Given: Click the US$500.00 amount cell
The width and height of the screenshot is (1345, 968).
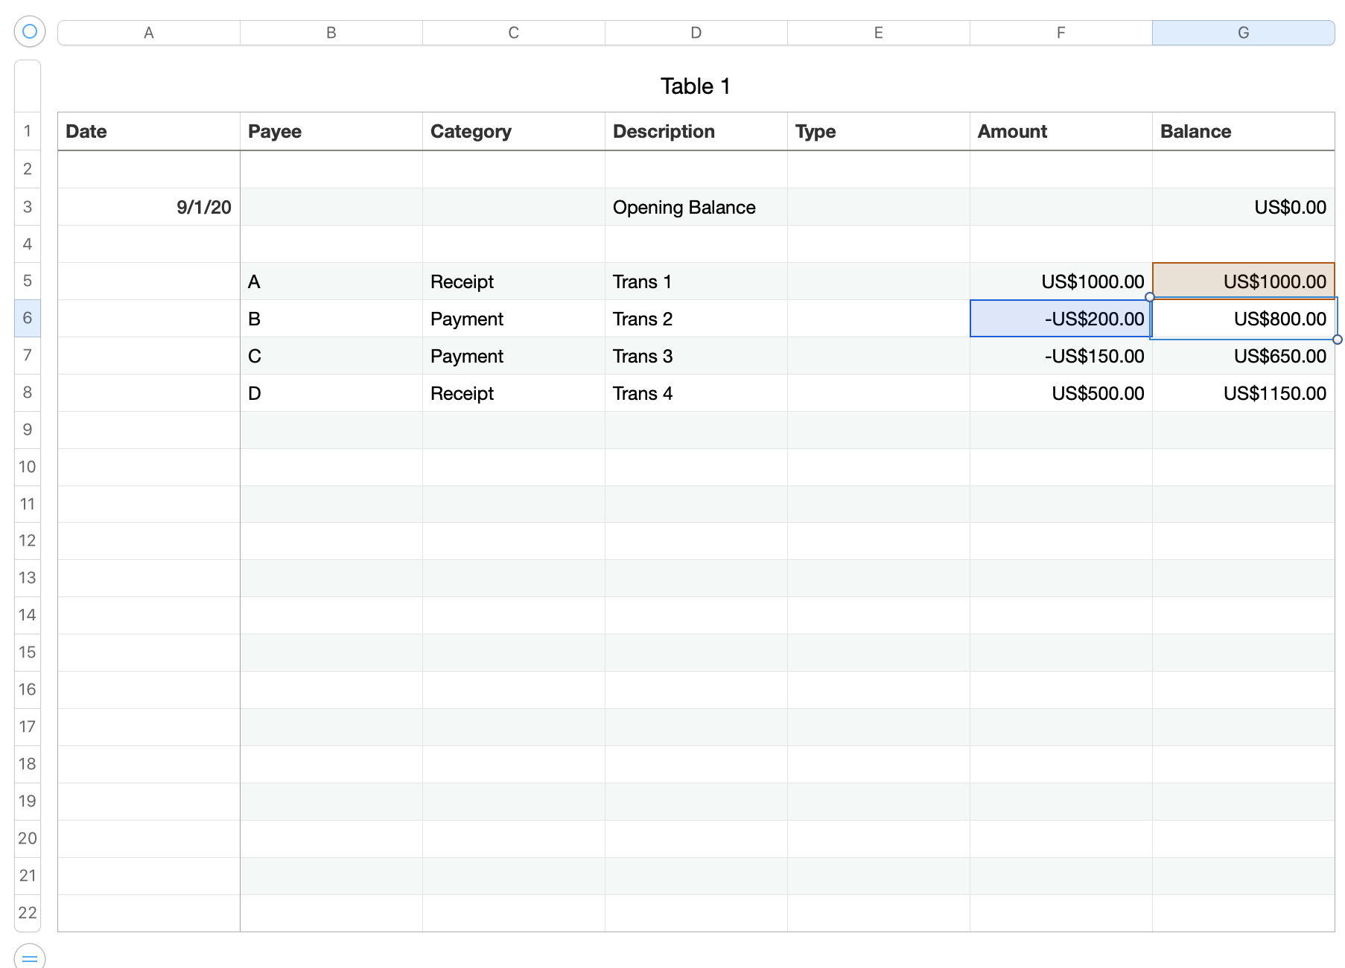Looking at the screenshot, I should point(1061,393).
